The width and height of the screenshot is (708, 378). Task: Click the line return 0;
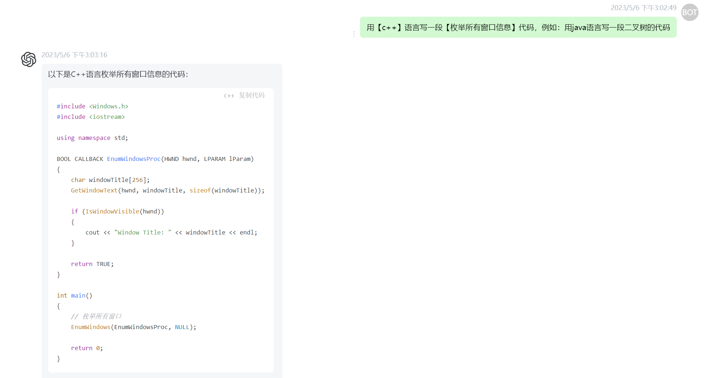pos(87,348)
